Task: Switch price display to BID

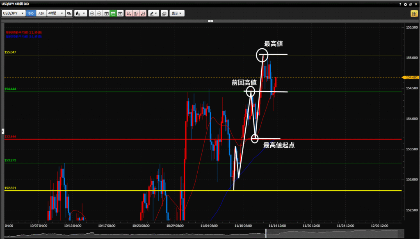Action: 31,13
